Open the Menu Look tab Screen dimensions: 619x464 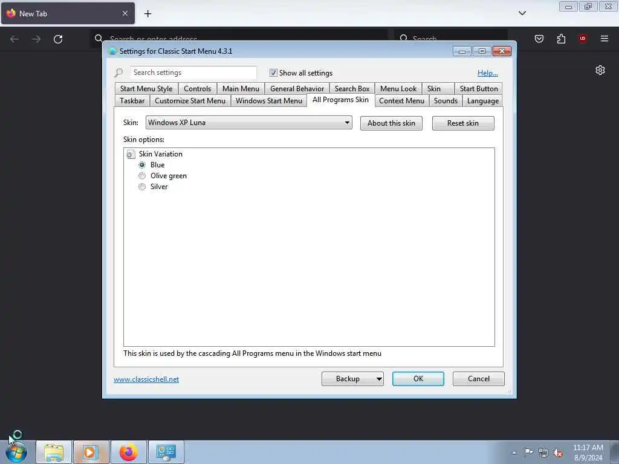(398, 89)
